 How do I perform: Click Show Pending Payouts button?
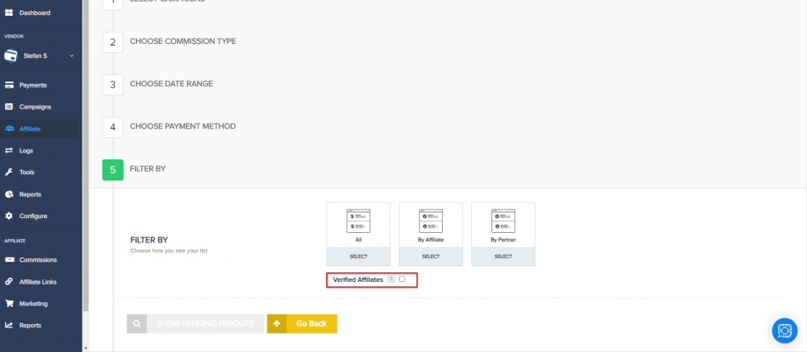tap(195, 324)
